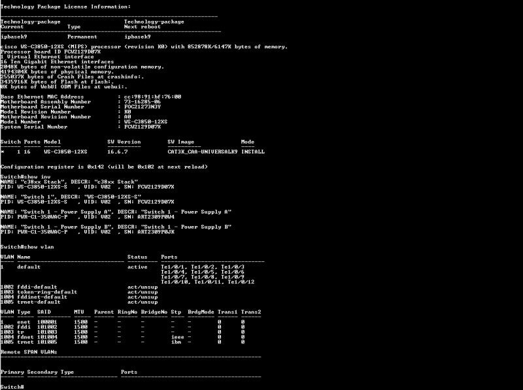The height and width of the screenshot is (390, 523).
Task: Click 'Model Revision Number' label
Action: click(x=35, y=112)
